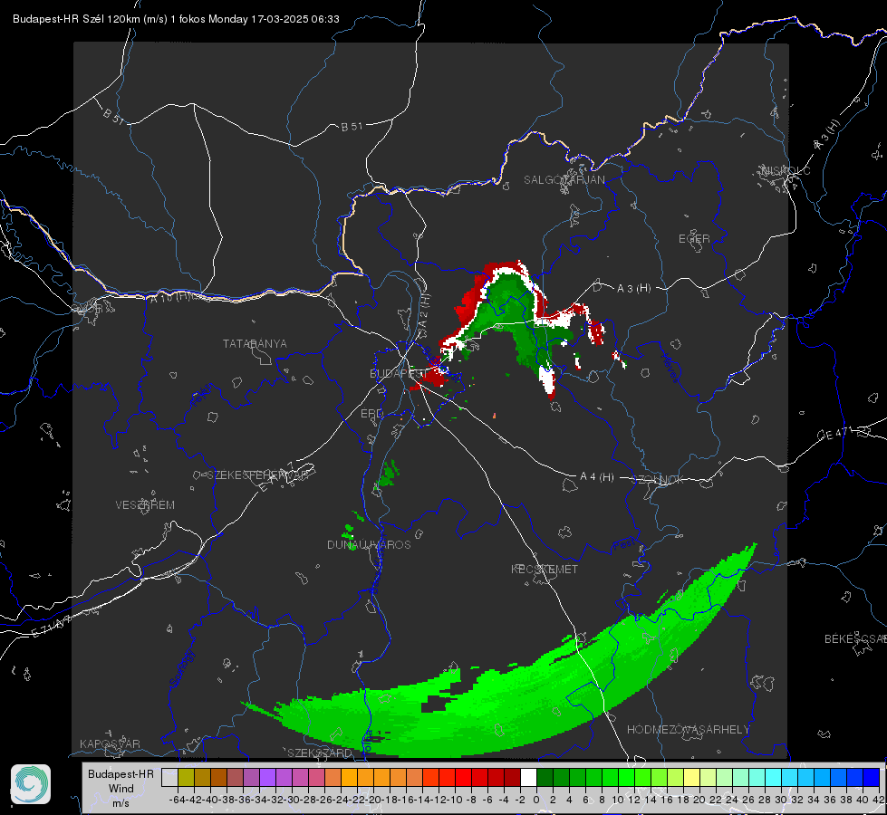This screenshot has height=815, width=887.
Task: Click the 'Budapest-HR' legend label
Action: click(x=121, y=773)
